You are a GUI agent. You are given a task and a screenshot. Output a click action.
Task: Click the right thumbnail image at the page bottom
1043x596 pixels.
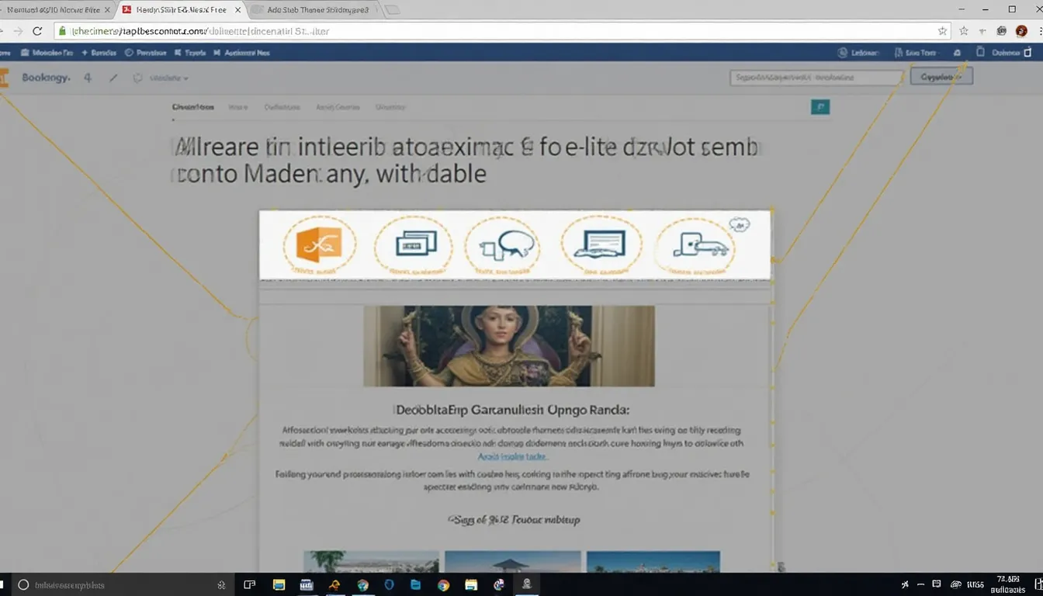pyautogui.click(x=653, y=562)
